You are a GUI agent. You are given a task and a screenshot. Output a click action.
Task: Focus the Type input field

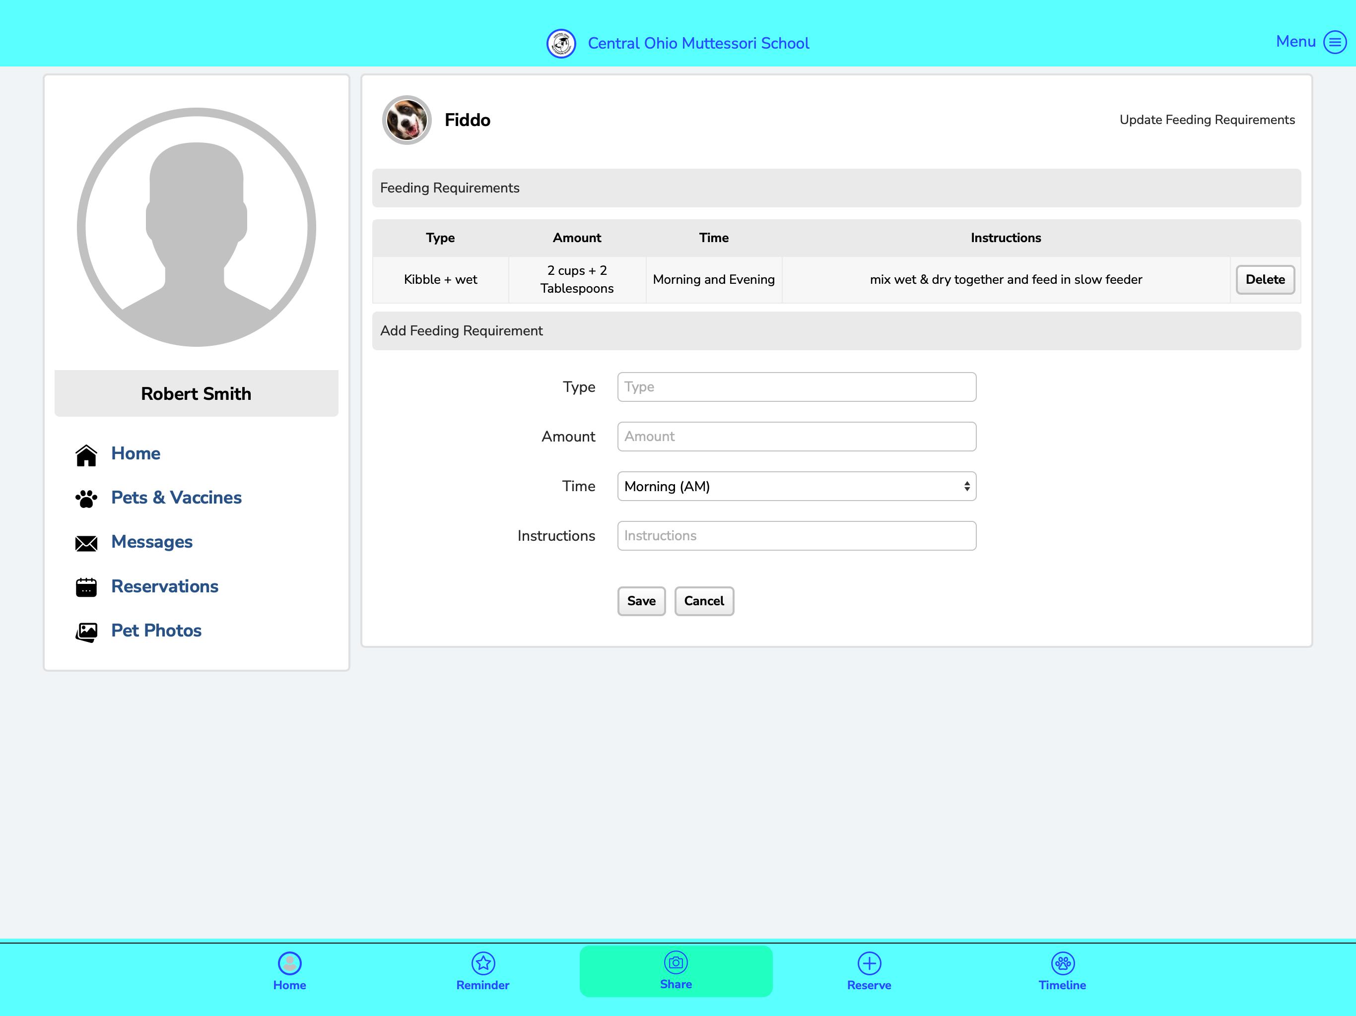(x=796, y=386)
